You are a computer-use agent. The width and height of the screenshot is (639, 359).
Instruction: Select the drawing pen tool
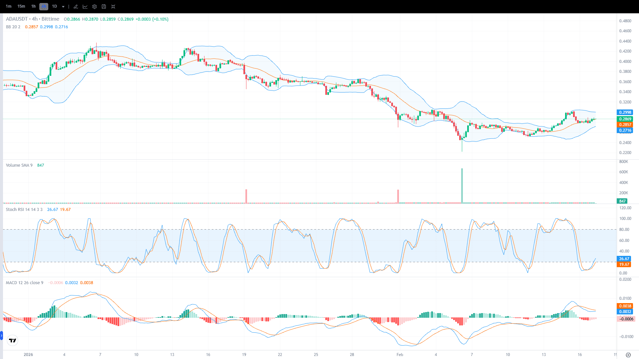coord(75,6)
